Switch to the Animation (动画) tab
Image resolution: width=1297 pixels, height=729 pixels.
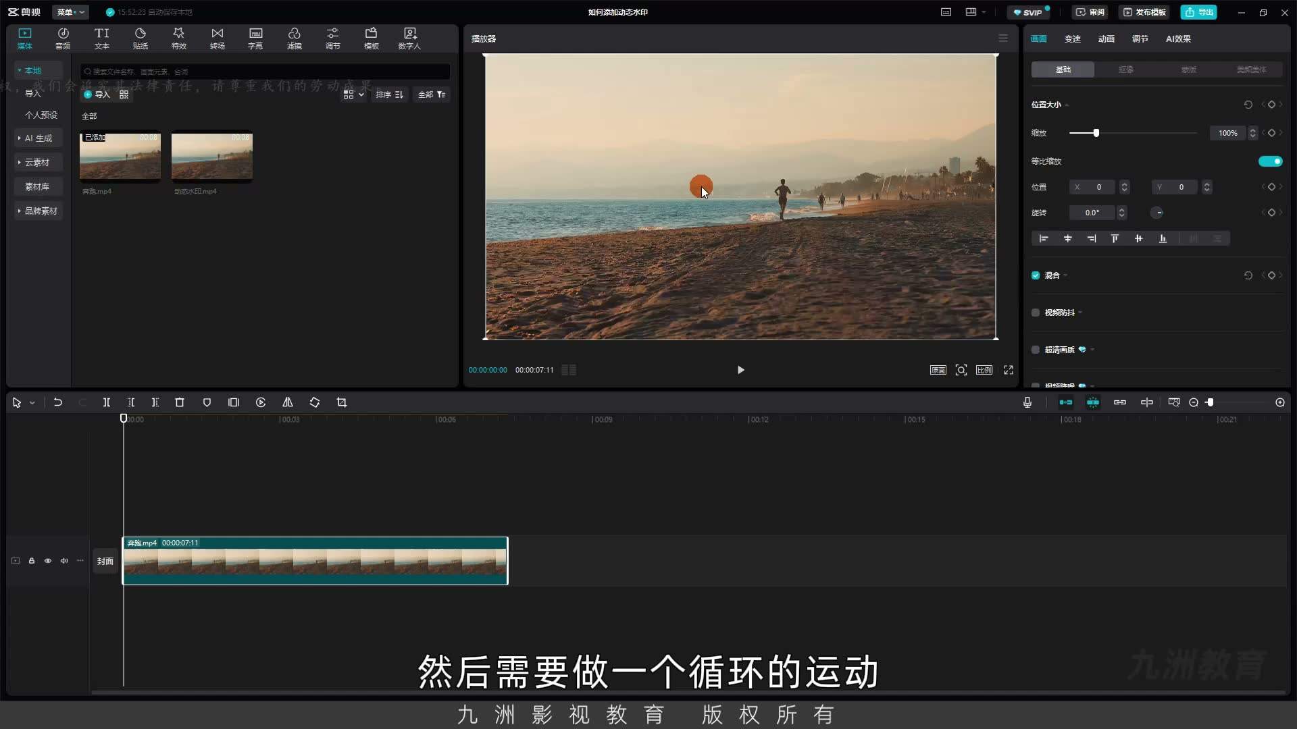coord(1107,38)
